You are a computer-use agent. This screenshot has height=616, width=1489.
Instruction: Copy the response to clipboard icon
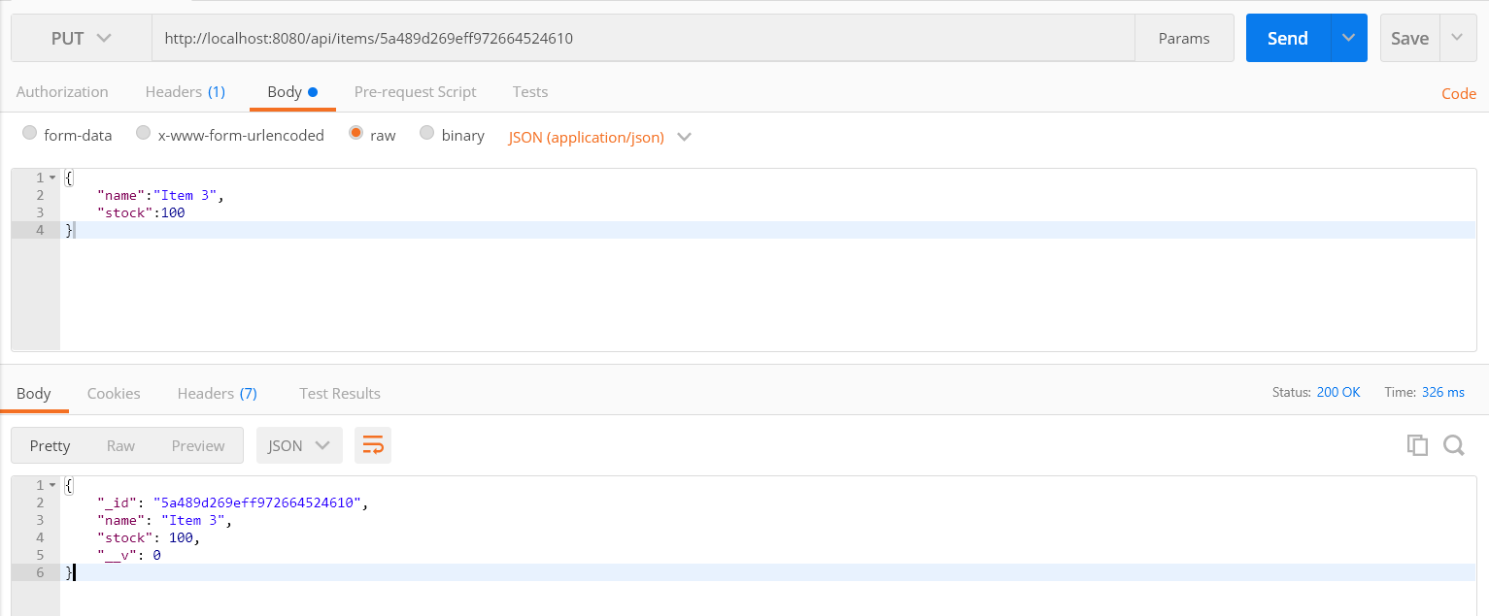1418,445
